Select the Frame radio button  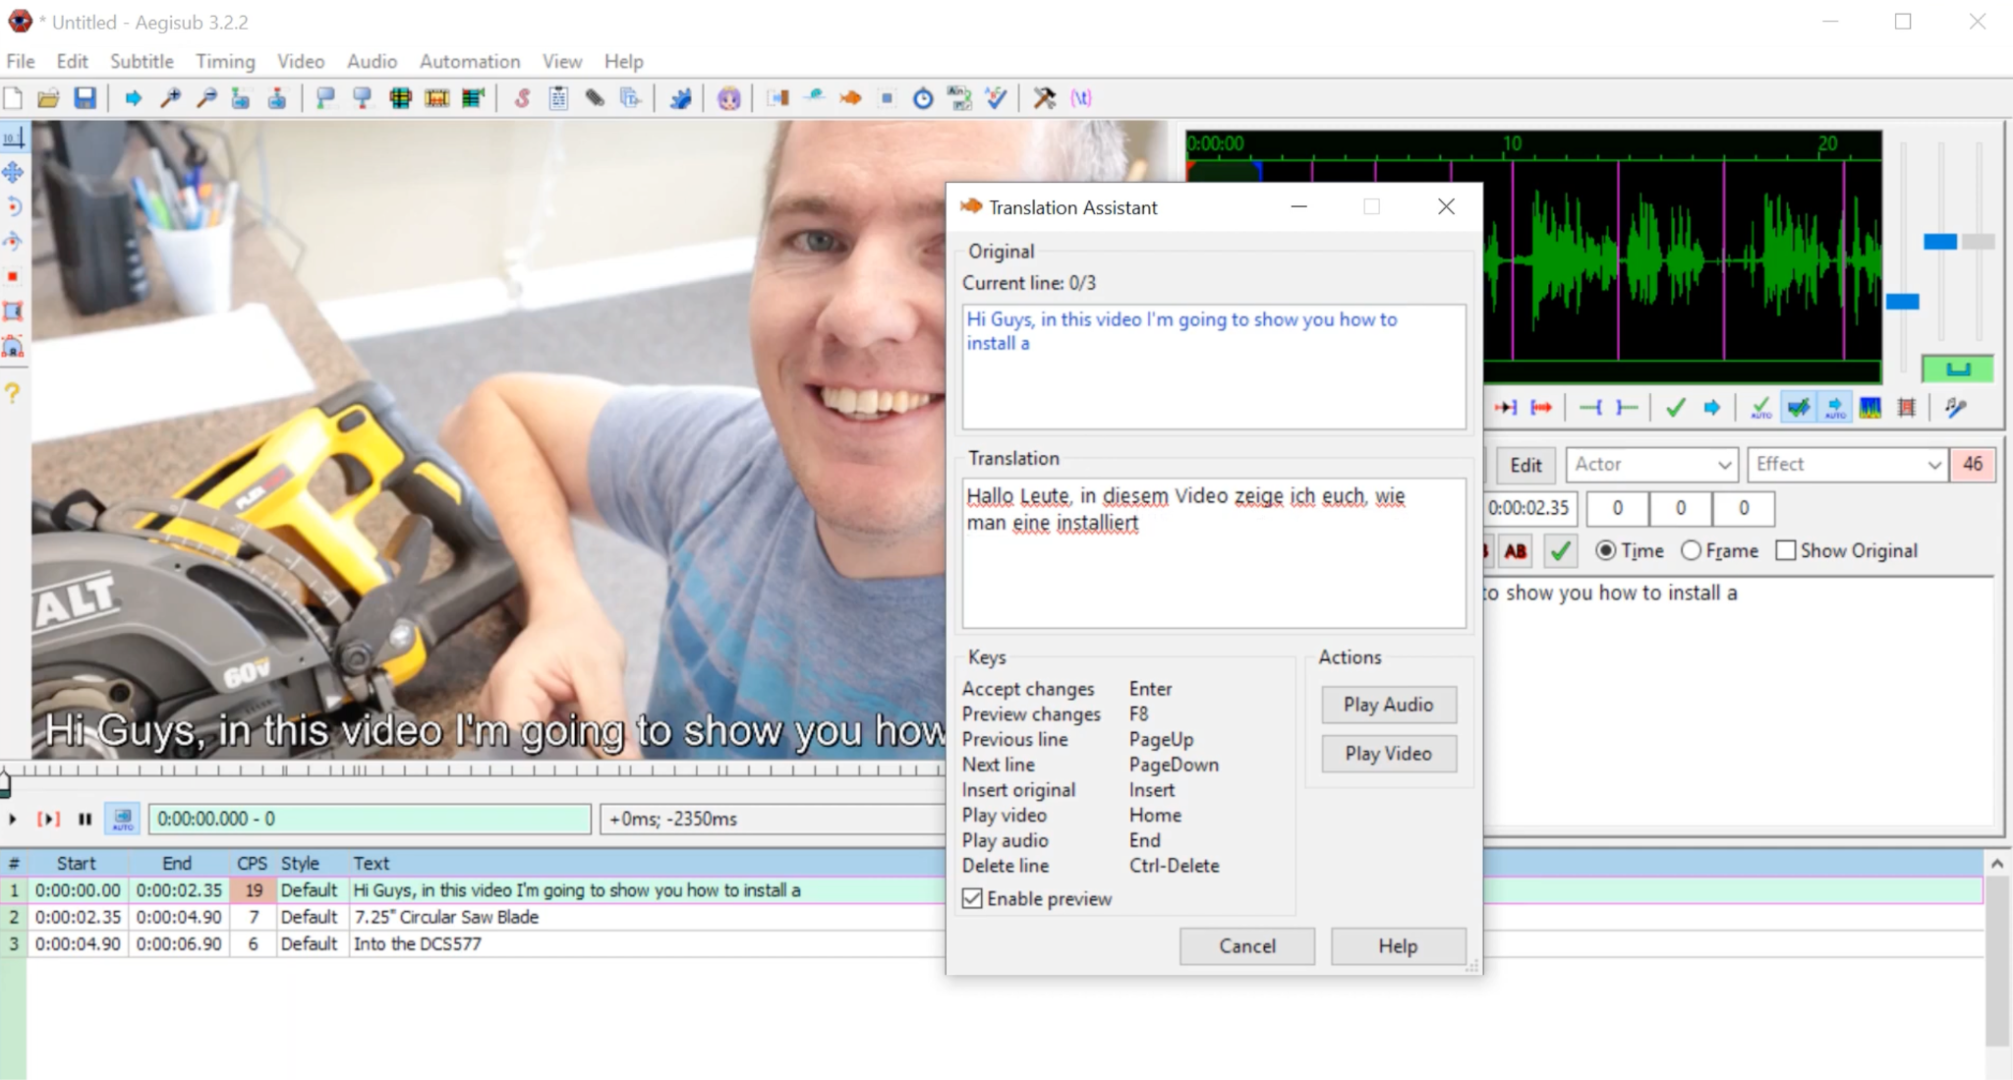pos(1691,550)
